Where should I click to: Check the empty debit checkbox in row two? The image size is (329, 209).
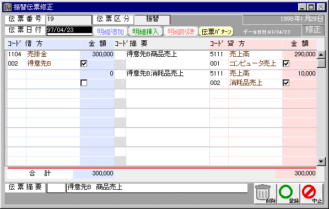pos(84,83)
